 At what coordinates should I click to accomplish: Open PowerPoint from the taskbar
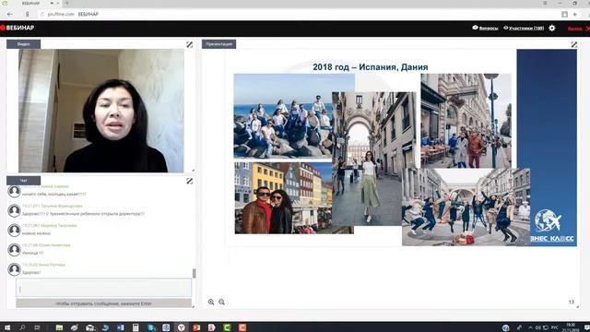[x=196, y=327]
